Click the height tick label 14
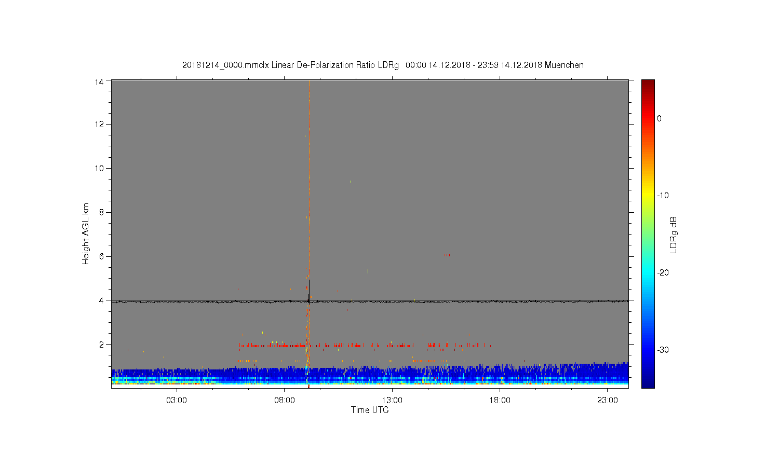The width and height of the screenshot is (779, 467). pos(99,81)
